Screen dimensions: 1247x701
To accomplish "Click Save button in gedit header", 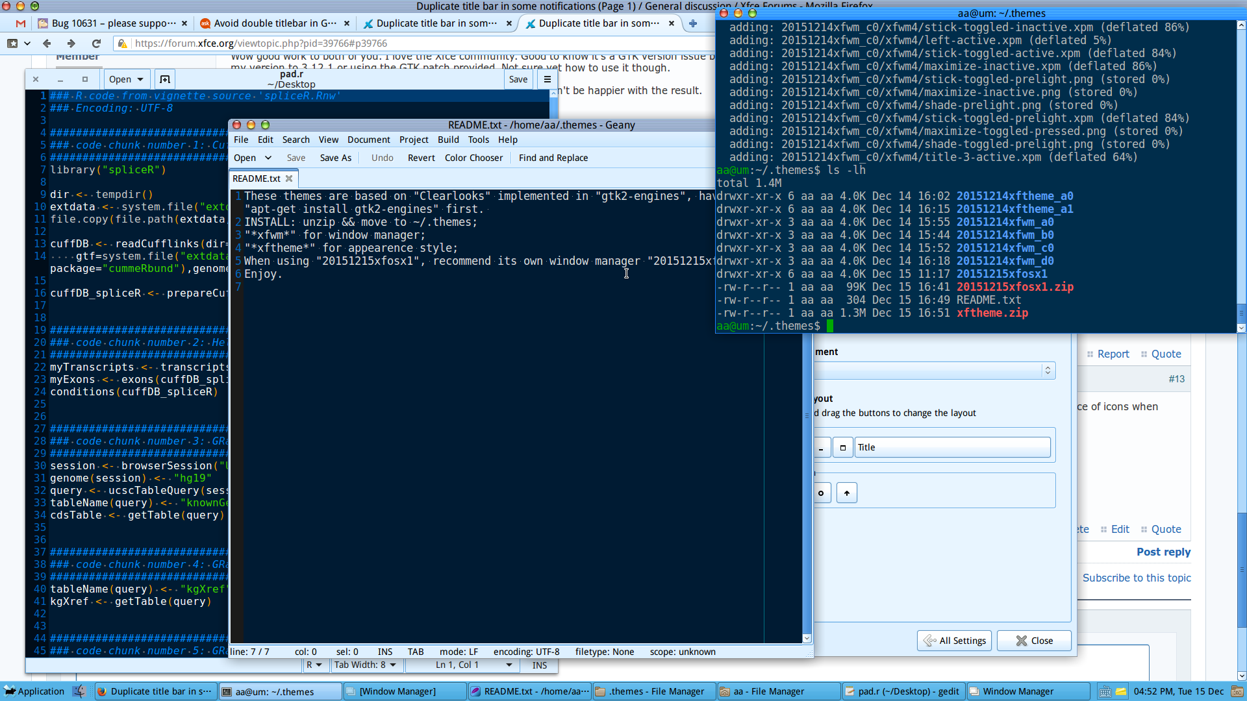I will [x=518, y=79].
